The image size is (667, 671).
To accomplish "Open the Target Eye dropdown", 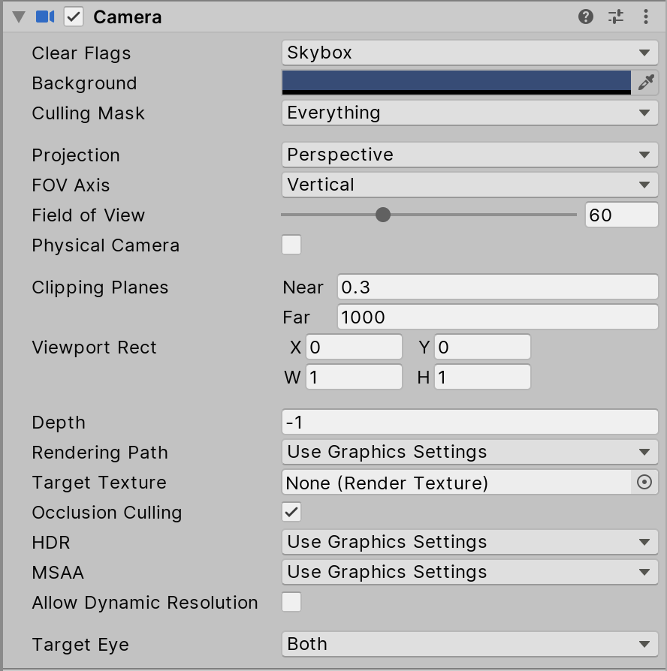I will [x=470, y=644].
